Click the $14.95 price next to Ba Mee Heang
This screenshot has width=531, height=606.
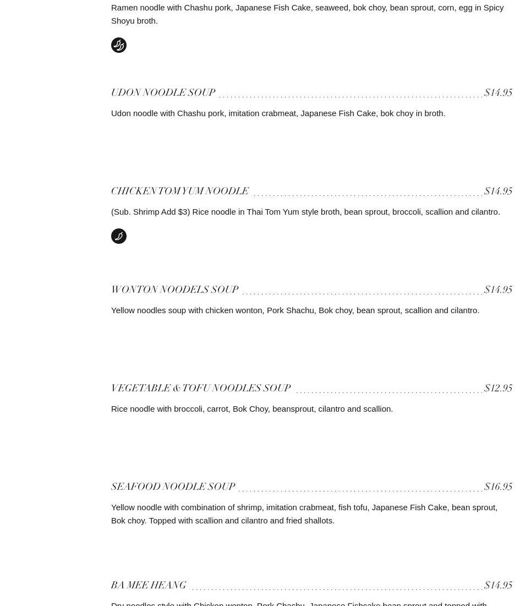pos(498,585)
